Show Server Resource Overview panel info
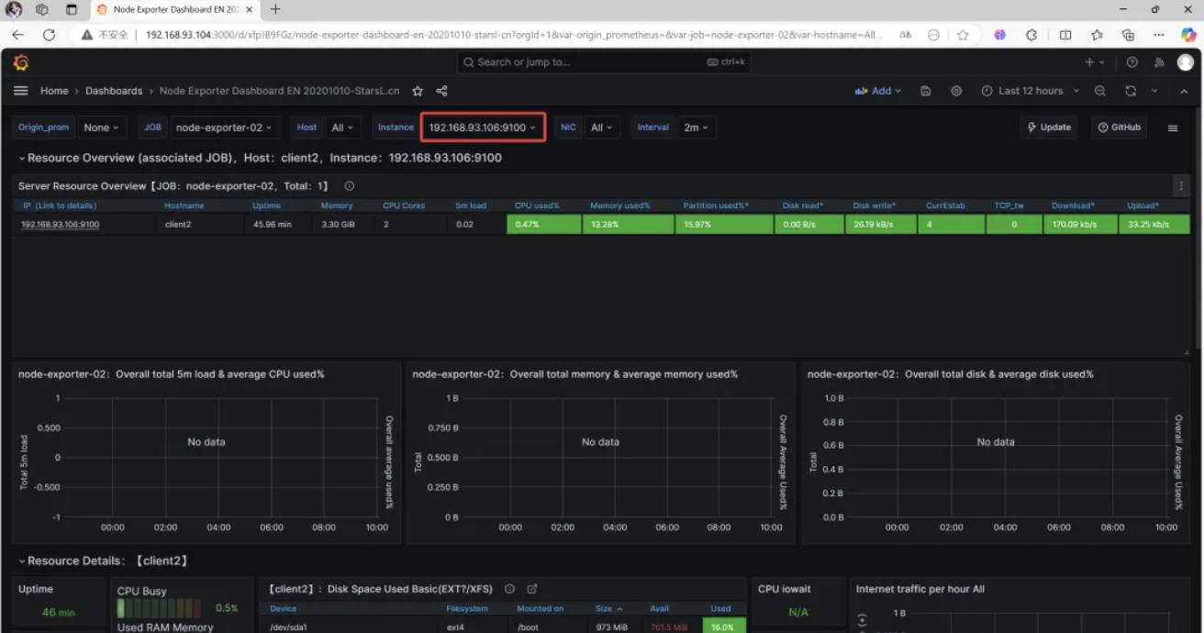Viewport: 1204px width, 633px height. coord(350,186)
